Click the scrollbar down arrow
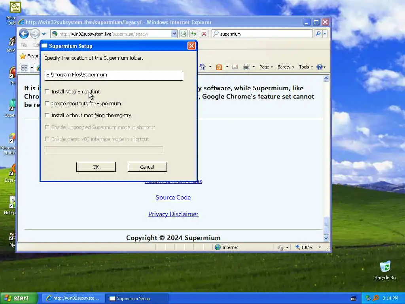The height and width of the screenshot is (304, 405). click(x=326, y=238)
